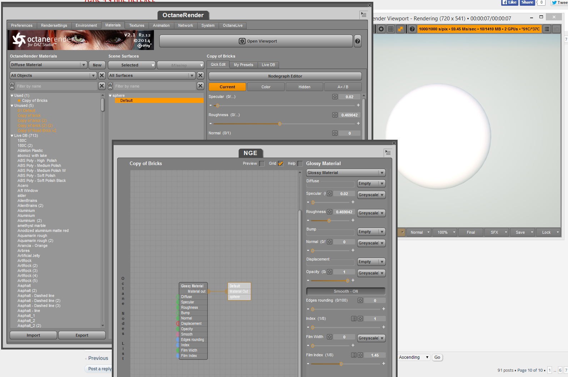Toggle the Smooth - ON button
568x377 pixels.
pos(346,291)
